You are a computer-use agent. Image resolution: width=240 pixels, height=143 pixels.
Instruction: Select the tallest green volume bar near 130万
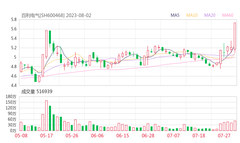(x=50, y=118)
